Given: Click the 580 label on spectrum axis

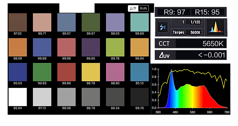Looking at the screenshot, I should pyautogui.click(x=193, y=112).
